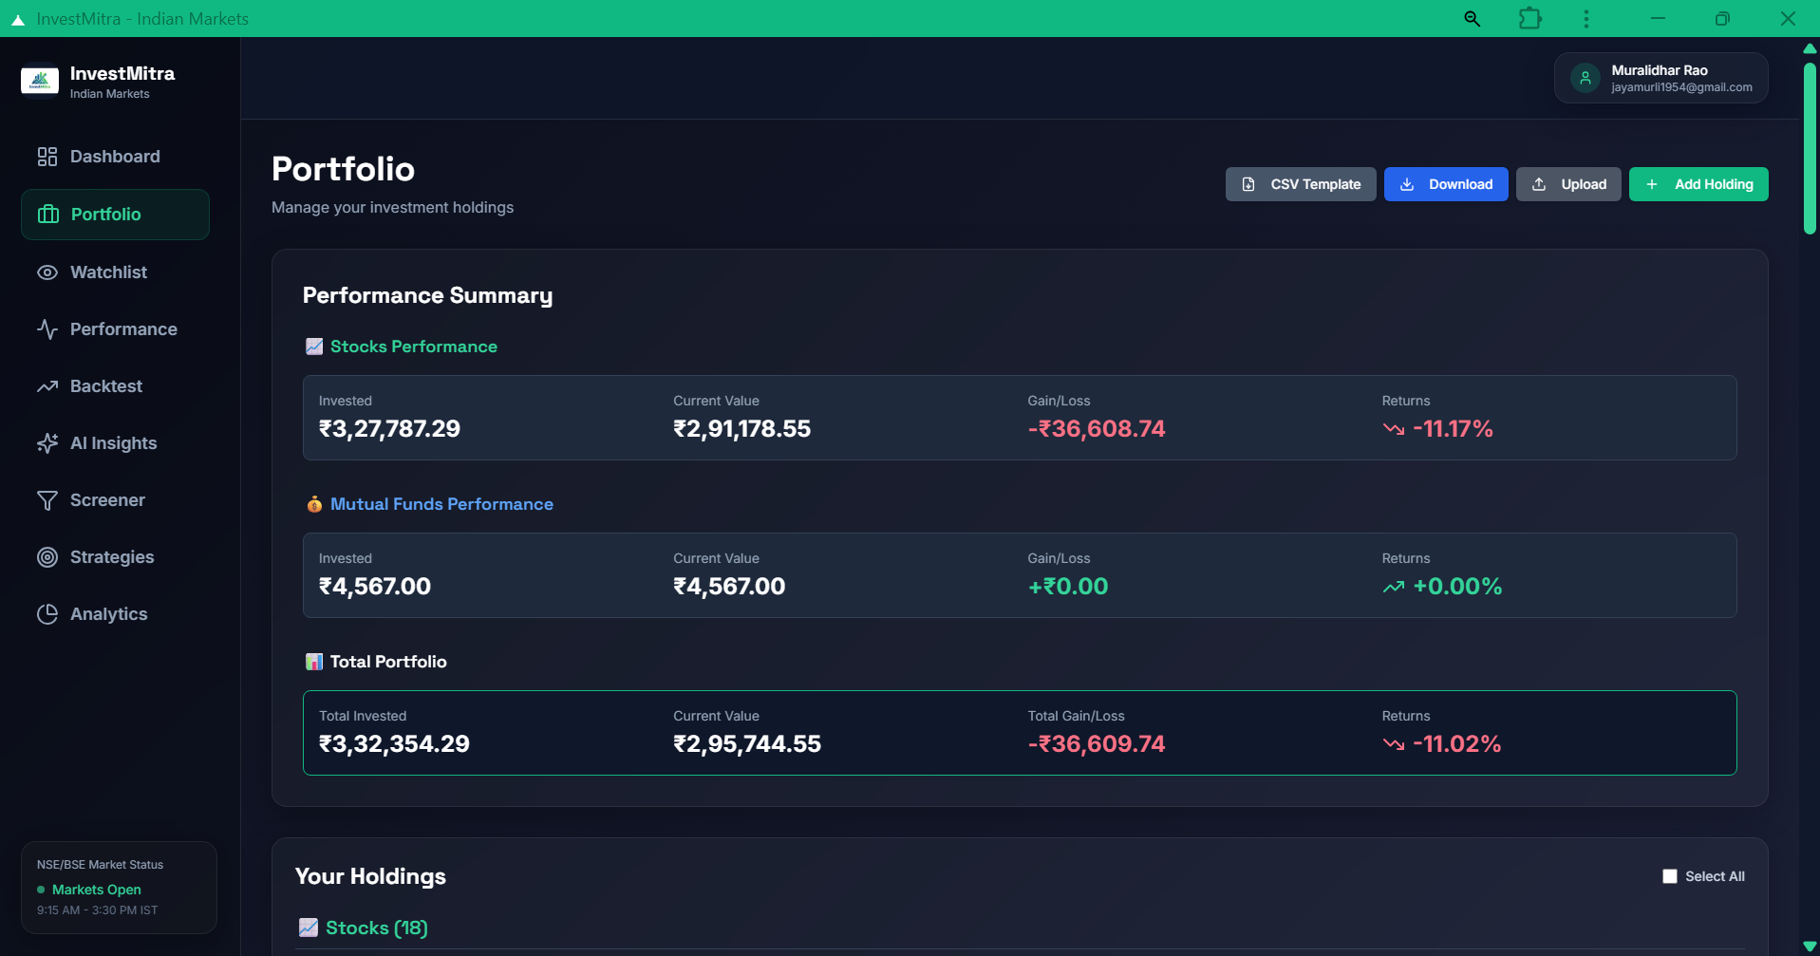1820x956 pixels.
Task: Click the InvestMitra logo icon in sidebar
Action: 40,81
